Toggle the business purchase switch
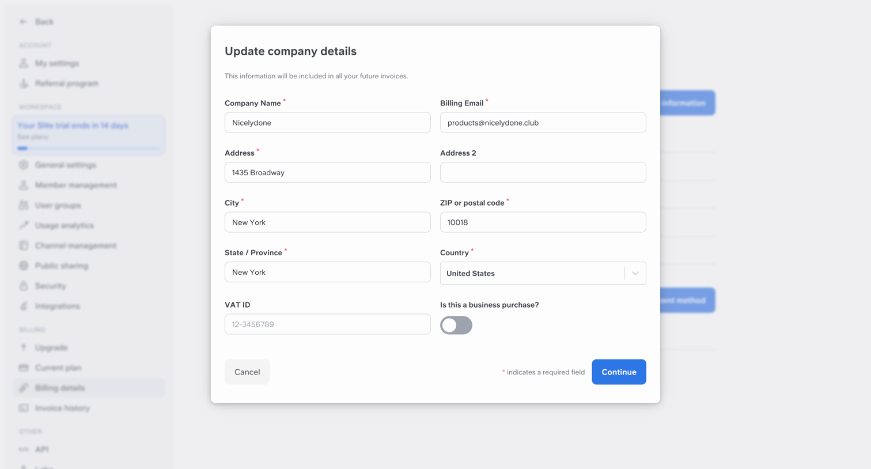Viewport: 871px width, 469px height. (456, 325)
